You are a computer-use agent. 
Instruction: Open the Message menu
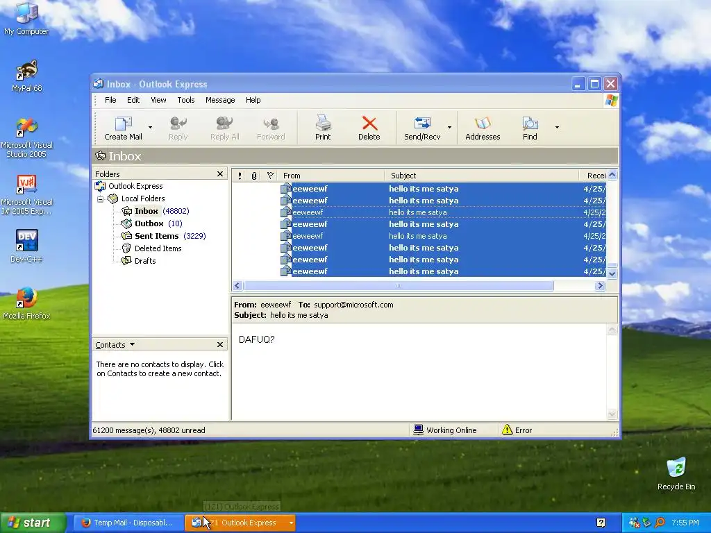point(220,100)
